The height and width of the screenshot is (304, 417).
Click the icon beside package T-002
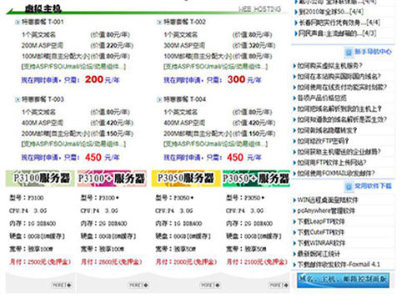(x=159, y=23)
